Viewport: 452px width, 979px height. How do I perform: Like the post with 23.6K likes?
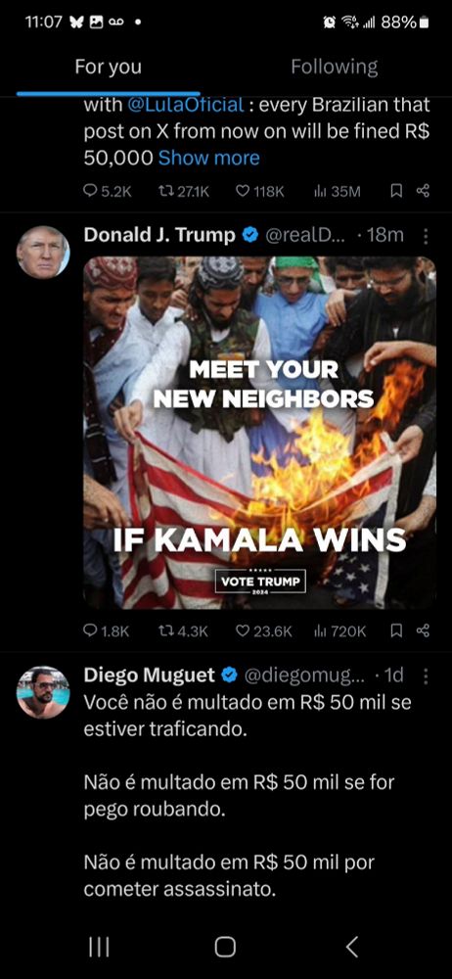tap(263, 630)
